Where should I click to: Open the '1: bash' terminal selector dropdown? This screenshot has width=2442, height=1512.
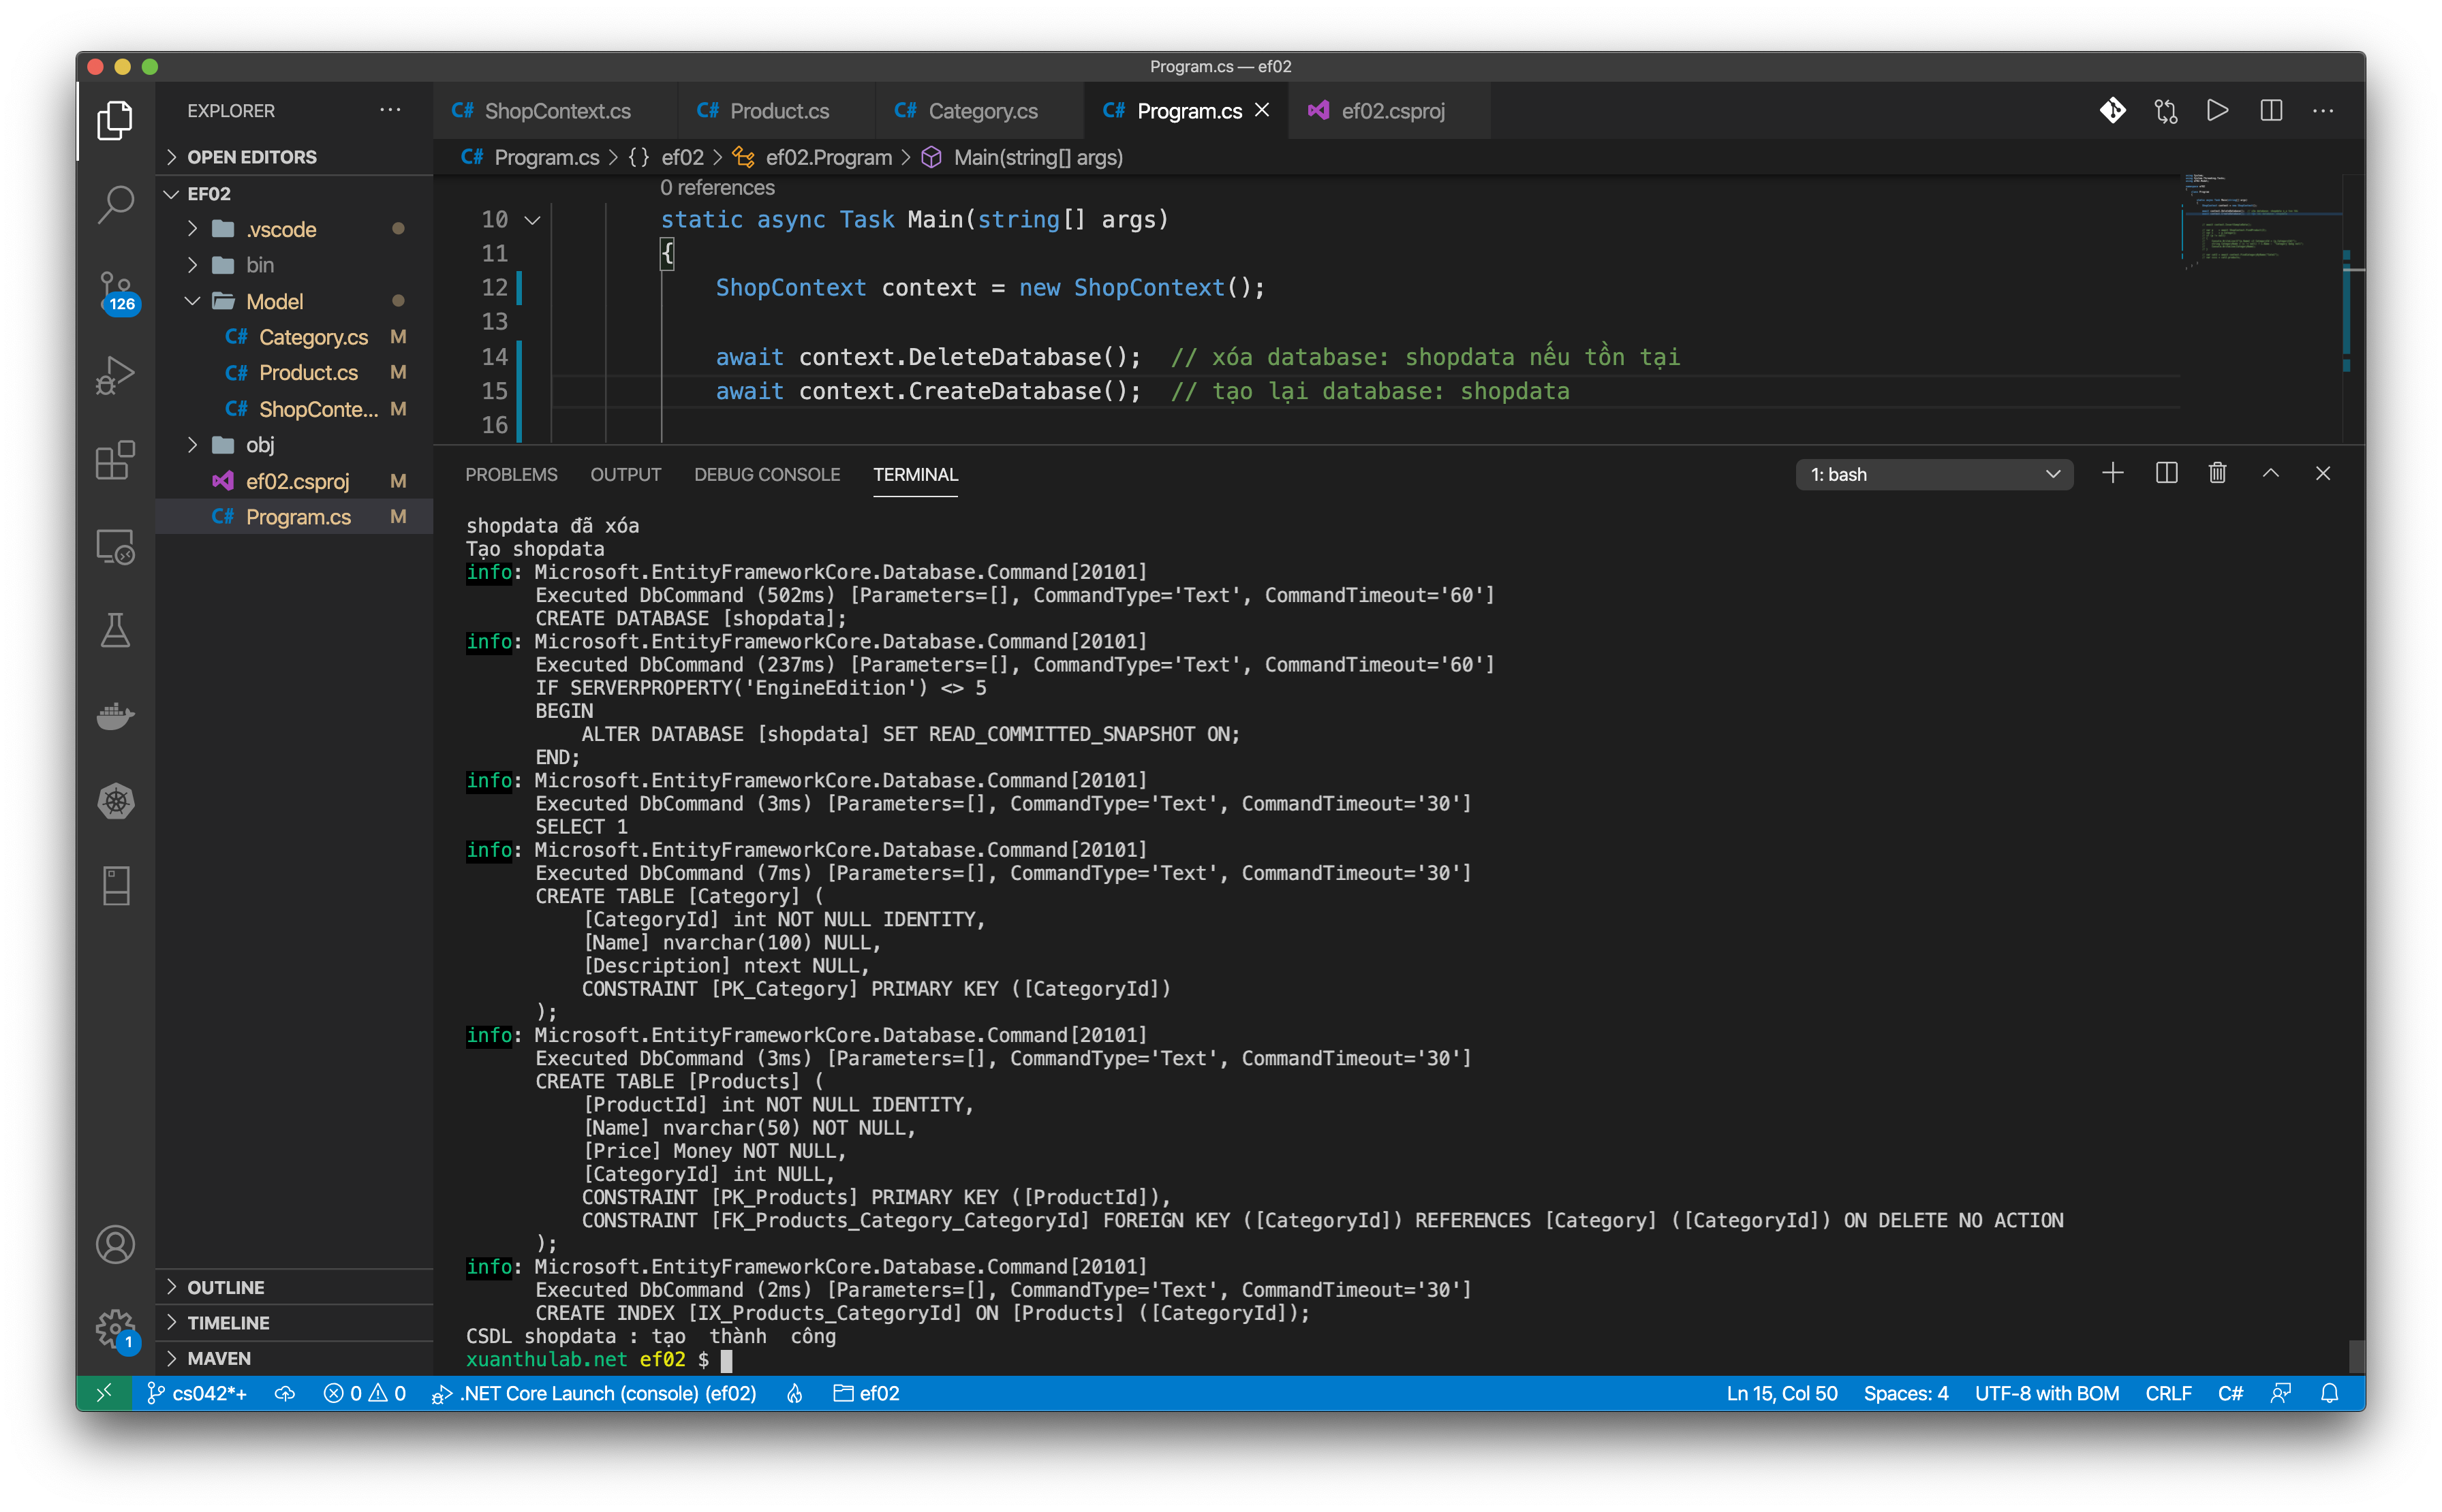pos(1933,474)
